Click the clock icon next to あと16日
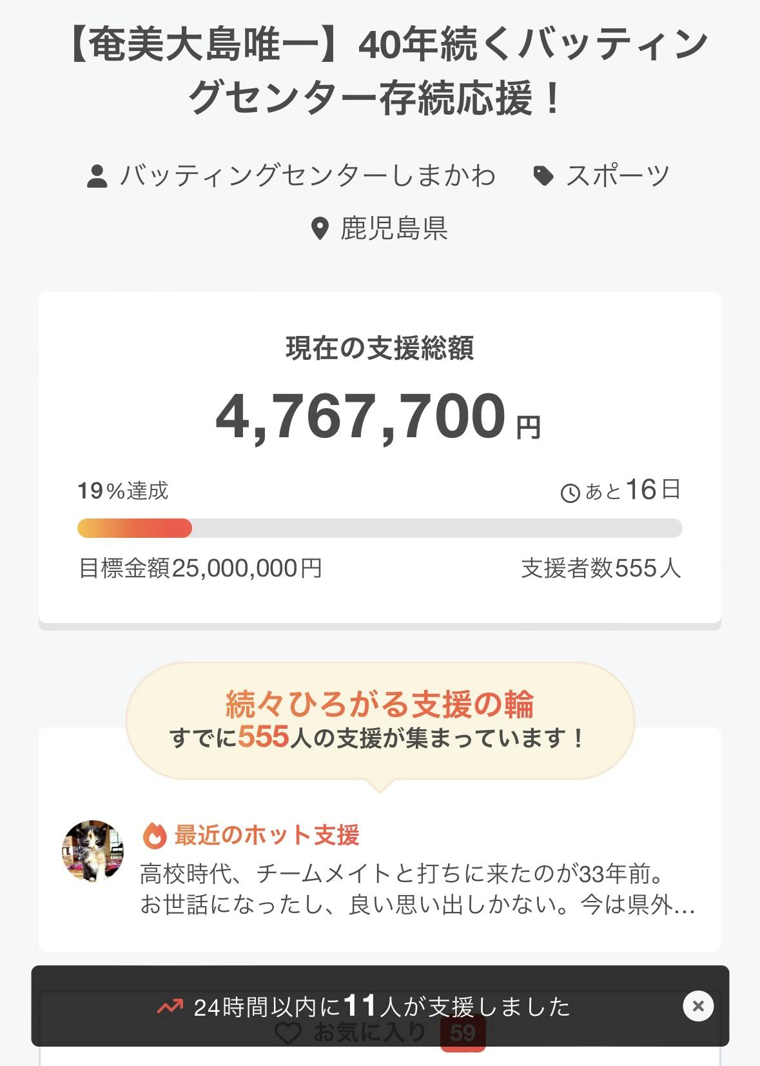The height and width of the screenshot is (1066, 760). (x=570, y=493)
